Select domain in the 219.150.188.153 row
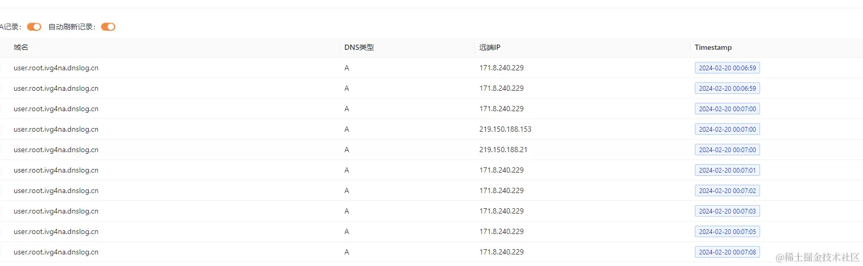The width and height of the screenshot is (863, 266). coord(56,129)
